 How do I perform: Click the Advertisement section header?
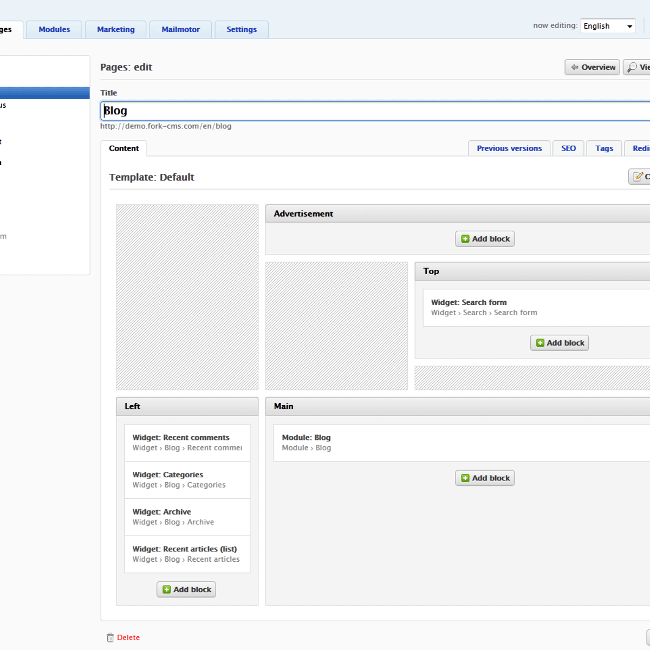[x=458, y=213]
